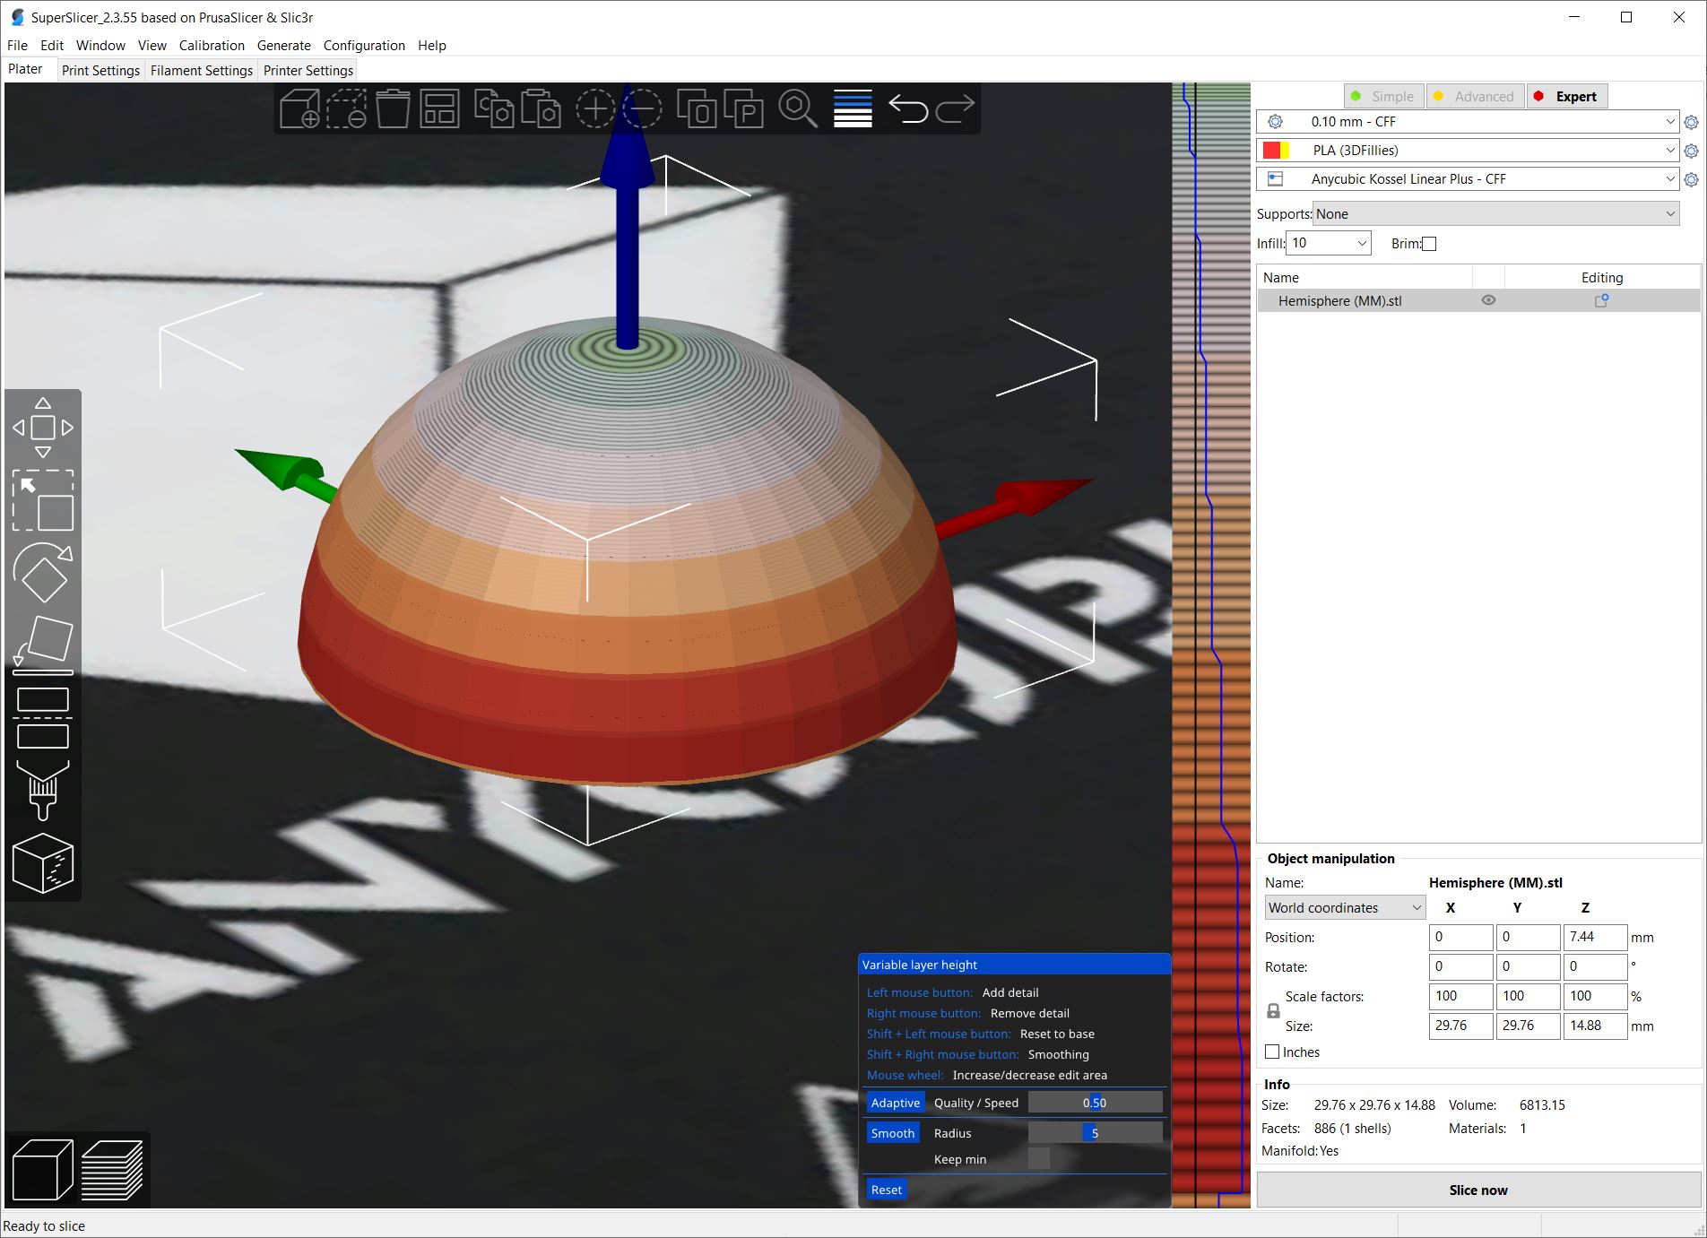The image size is (1707, 1238).
Task: Select the Paint-on supports tool
Action: 43,791
